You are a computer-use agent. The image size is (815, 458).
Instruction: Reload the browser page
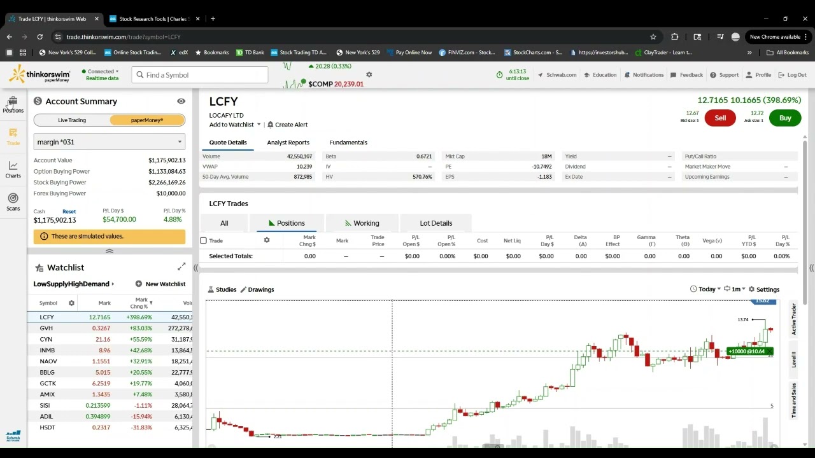click(40, 37)
